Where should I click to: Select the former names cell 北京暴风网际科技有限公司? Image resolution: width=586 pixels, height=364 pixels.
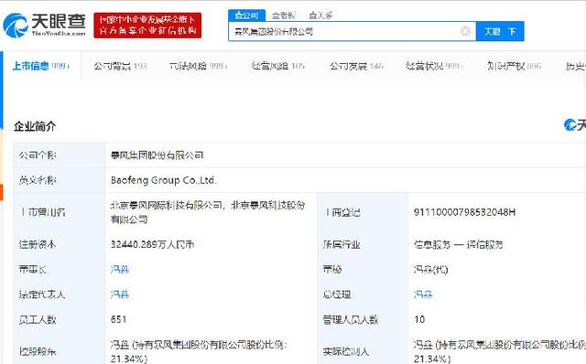click(x=208, y=212)
